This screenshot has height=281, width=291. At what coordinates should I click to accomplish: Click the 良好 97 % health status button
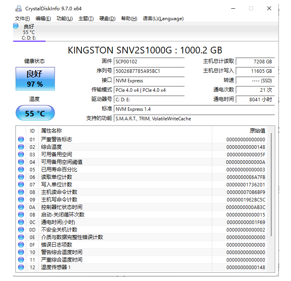35,79
